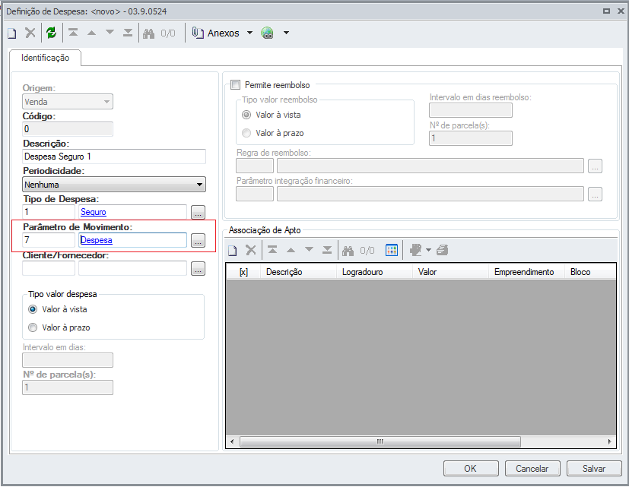Click the horizontal scrollbar thumb in grid
The height and width of the screenshot is (487, 629).
[380, 441]
